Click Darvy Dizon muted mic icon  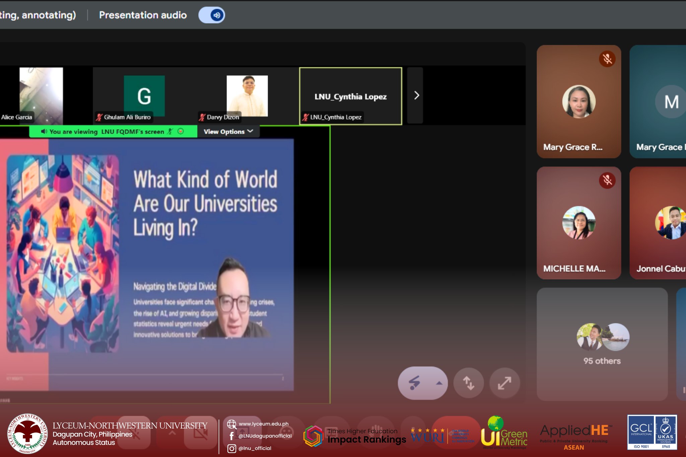(x=202, y=117)
